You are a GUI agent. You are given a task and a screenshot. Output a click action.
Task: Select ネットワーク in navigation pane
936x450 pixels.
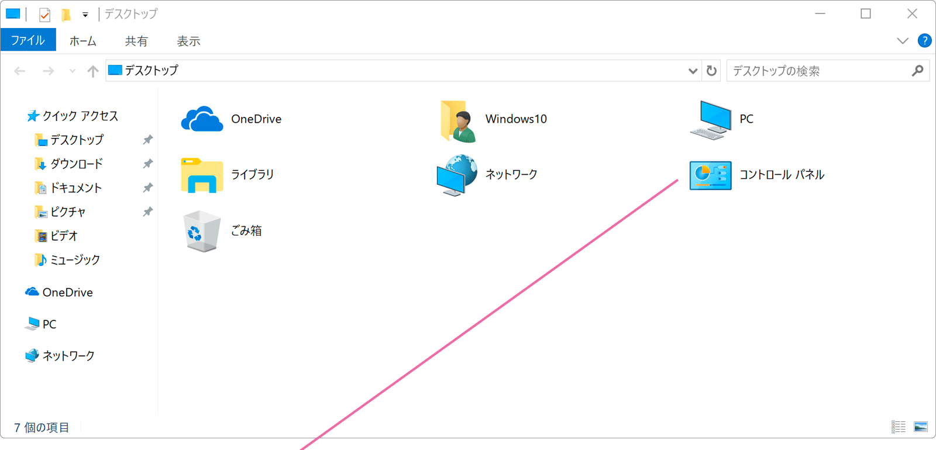pos(60,355)
